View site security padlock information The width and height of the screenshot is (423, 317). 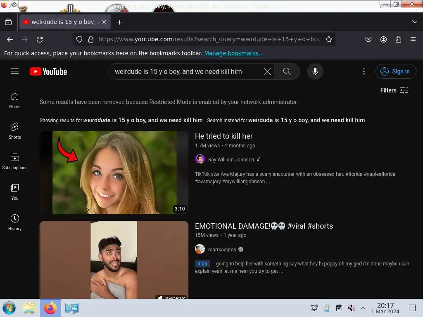coord(91,39)
